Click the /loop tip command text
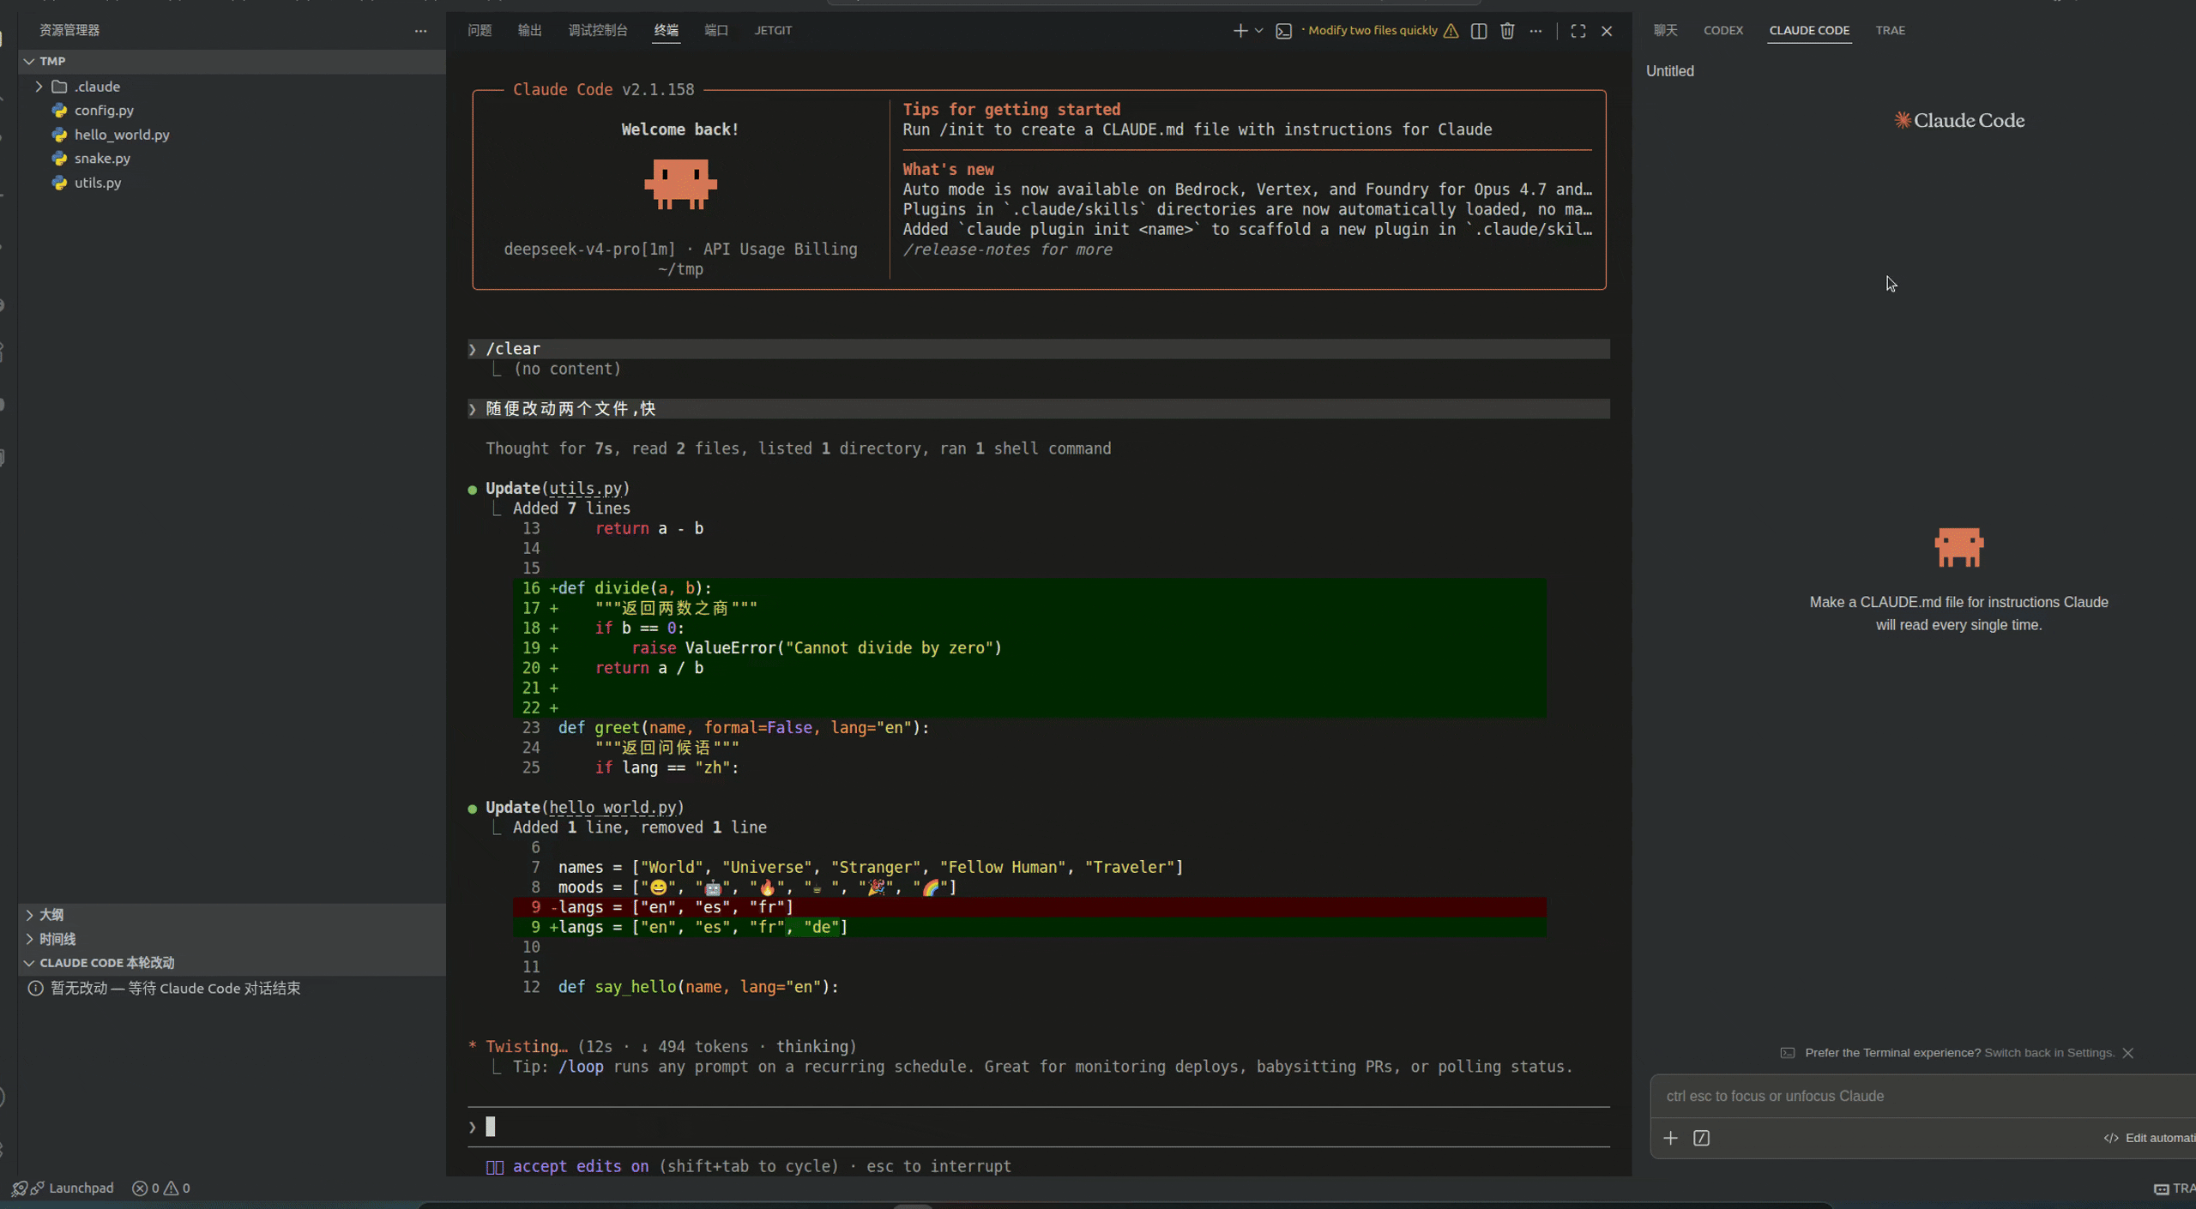 click(x=581, y=1067)
